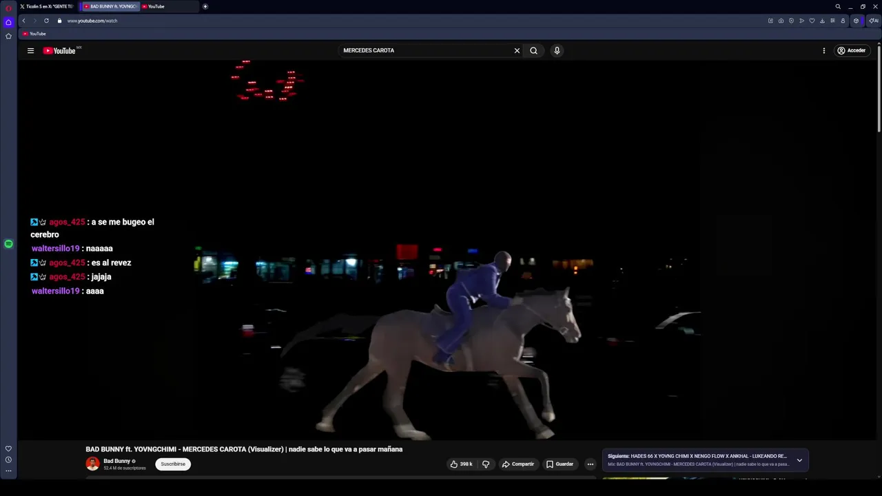Go back in browser history
The width and height of the screenshot is (882, 496).
coord(23,21)
